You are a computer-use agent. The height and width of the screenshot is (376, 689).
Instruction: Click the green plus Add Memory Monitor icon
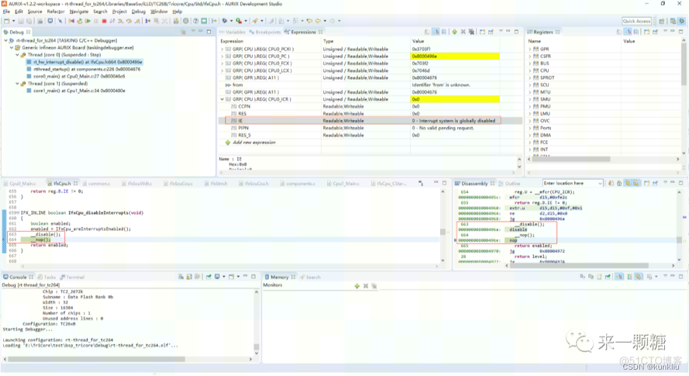coord(357,286)
